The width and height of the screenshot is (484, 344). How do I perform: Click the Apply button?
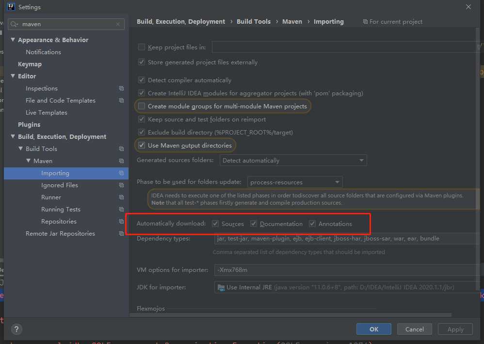pos(455,329)
